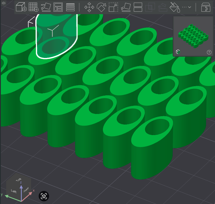
Task: Switch to Left view on the view cube
Action: point(14,191)
